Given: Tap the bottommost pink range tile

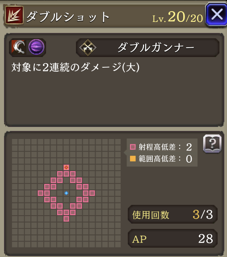Looking at the screenshot, I should pos(66,219).
